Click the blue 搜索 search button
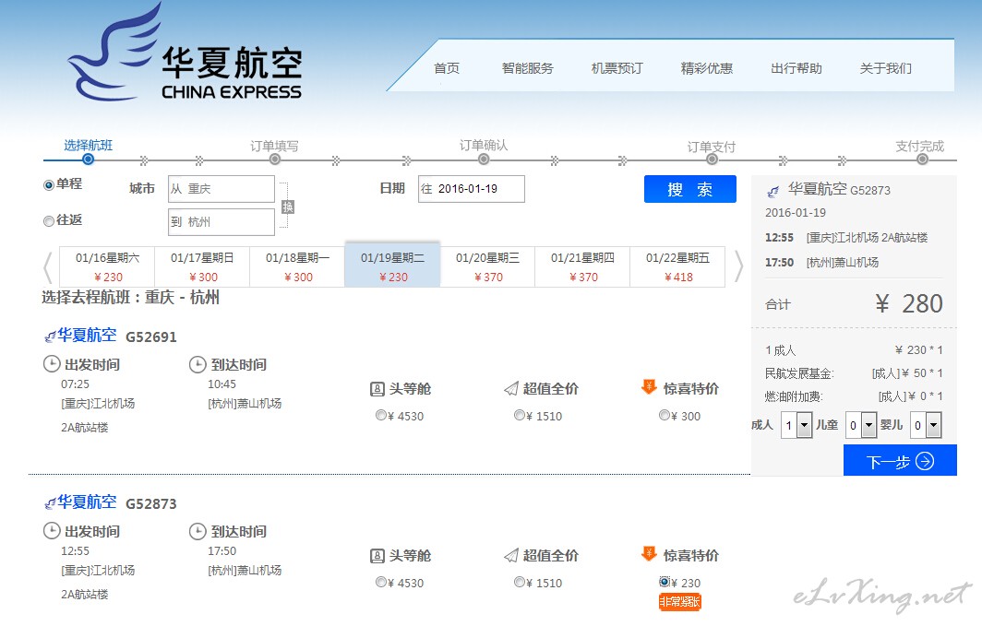 pos(690,189)
